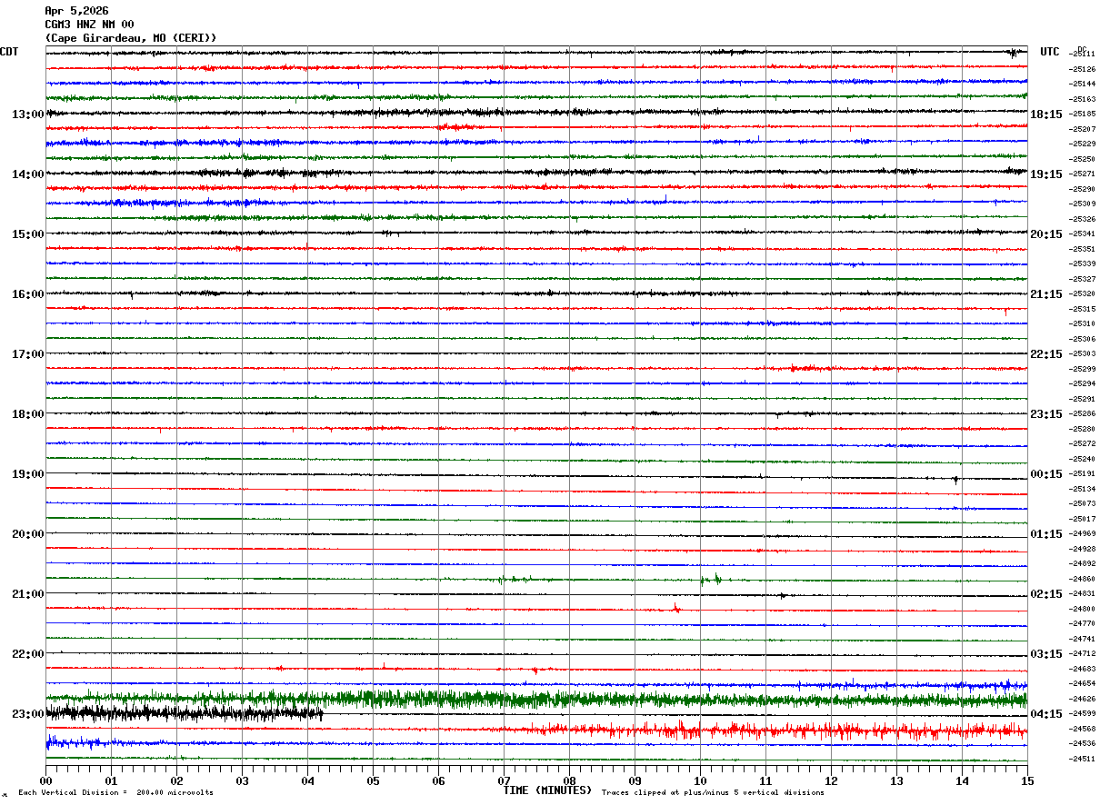Click the DC offset value -25073

pos(1083,503)
